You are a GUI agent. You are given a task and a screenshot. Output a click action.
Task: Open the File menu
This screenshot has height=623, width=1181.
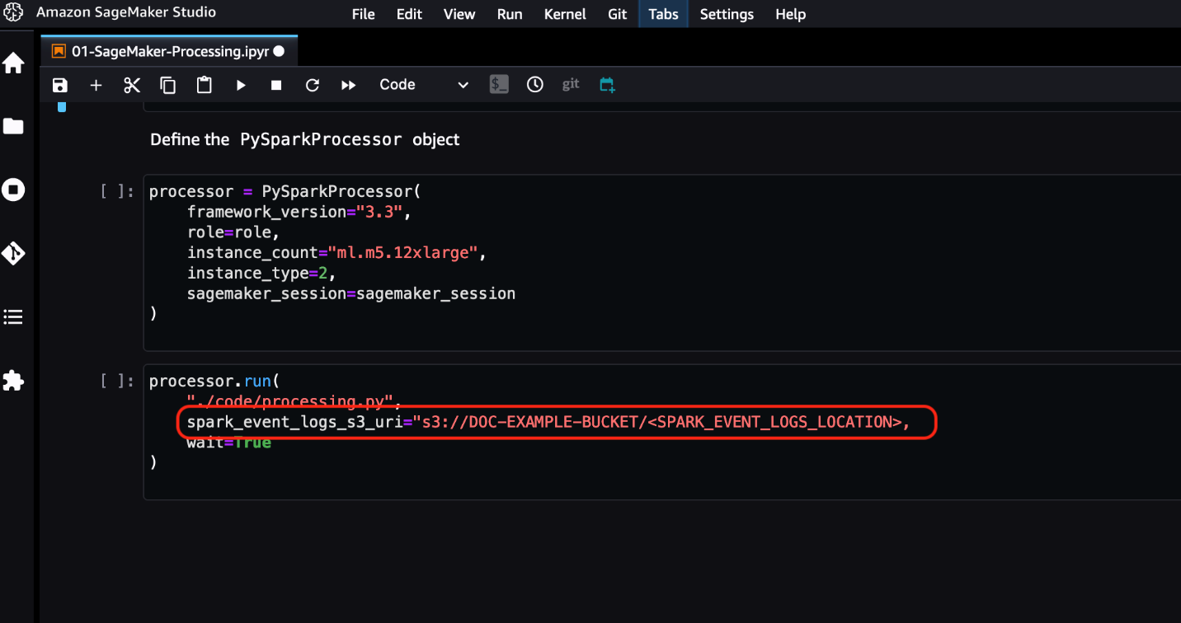363,14
